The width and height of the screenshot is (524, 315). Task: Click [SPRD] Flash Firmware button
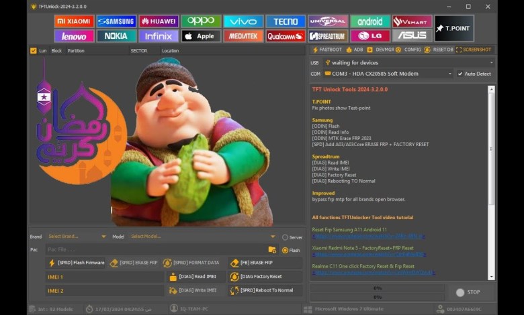[x=77, y=263]
